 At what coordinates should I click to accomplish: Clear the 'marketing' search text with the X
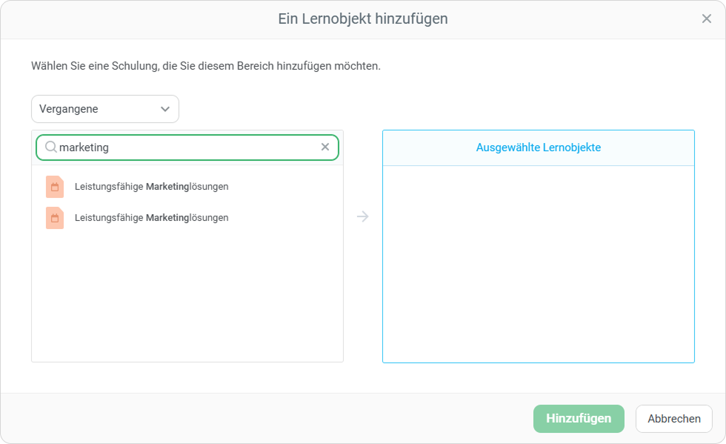point(324,148)
